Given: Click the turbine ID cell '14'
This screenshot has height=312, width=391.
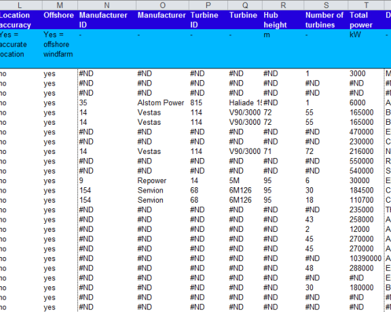Looking at the screenshot, I should click(x=208, y=180).
